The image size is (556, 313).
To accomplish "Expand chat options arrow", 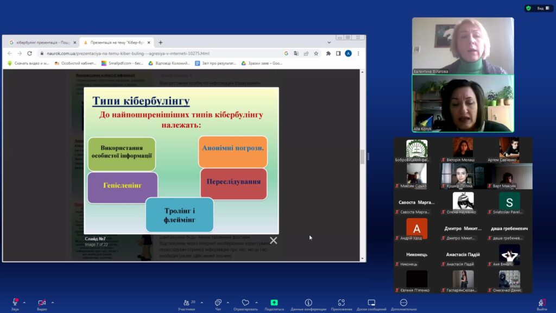I will click(228, 303).
